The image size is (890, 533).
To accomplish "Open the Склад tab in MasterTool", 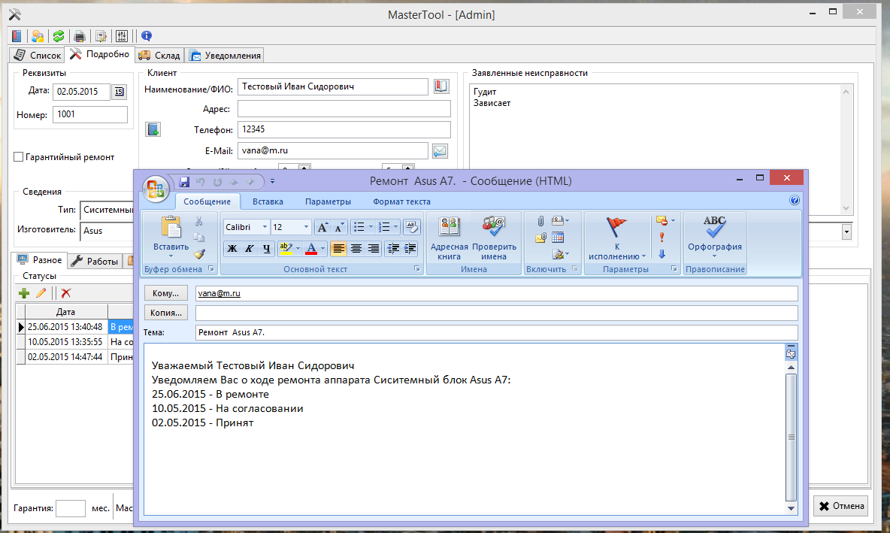I will point(159,55).
